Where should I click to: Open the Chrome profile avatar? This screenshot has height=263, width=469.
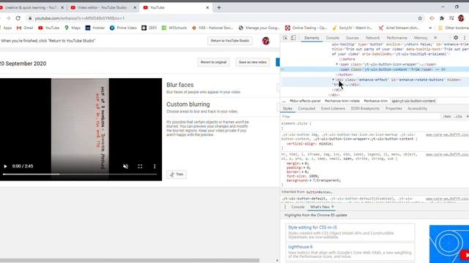(x=461, y=18)
